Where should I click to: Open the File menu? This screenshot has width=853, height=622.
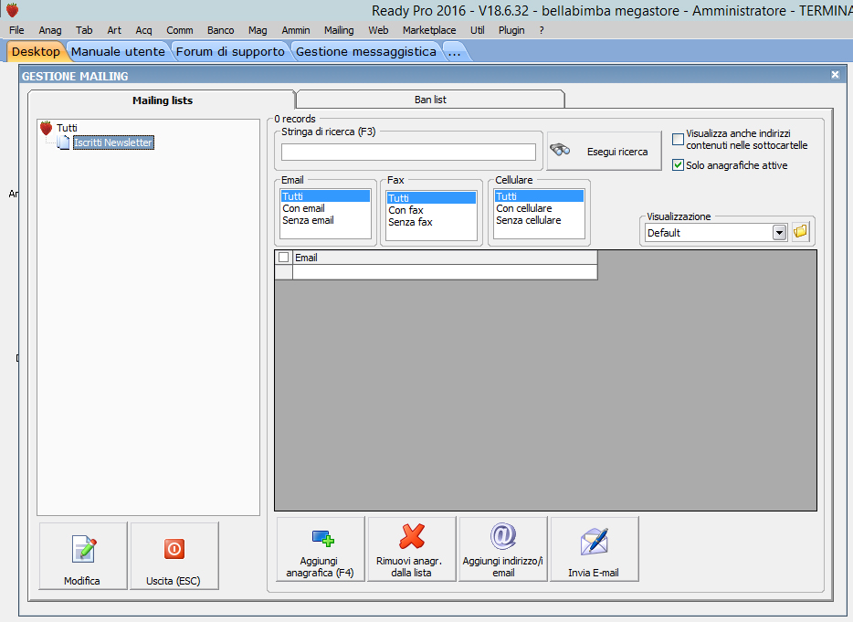(16, 30)
